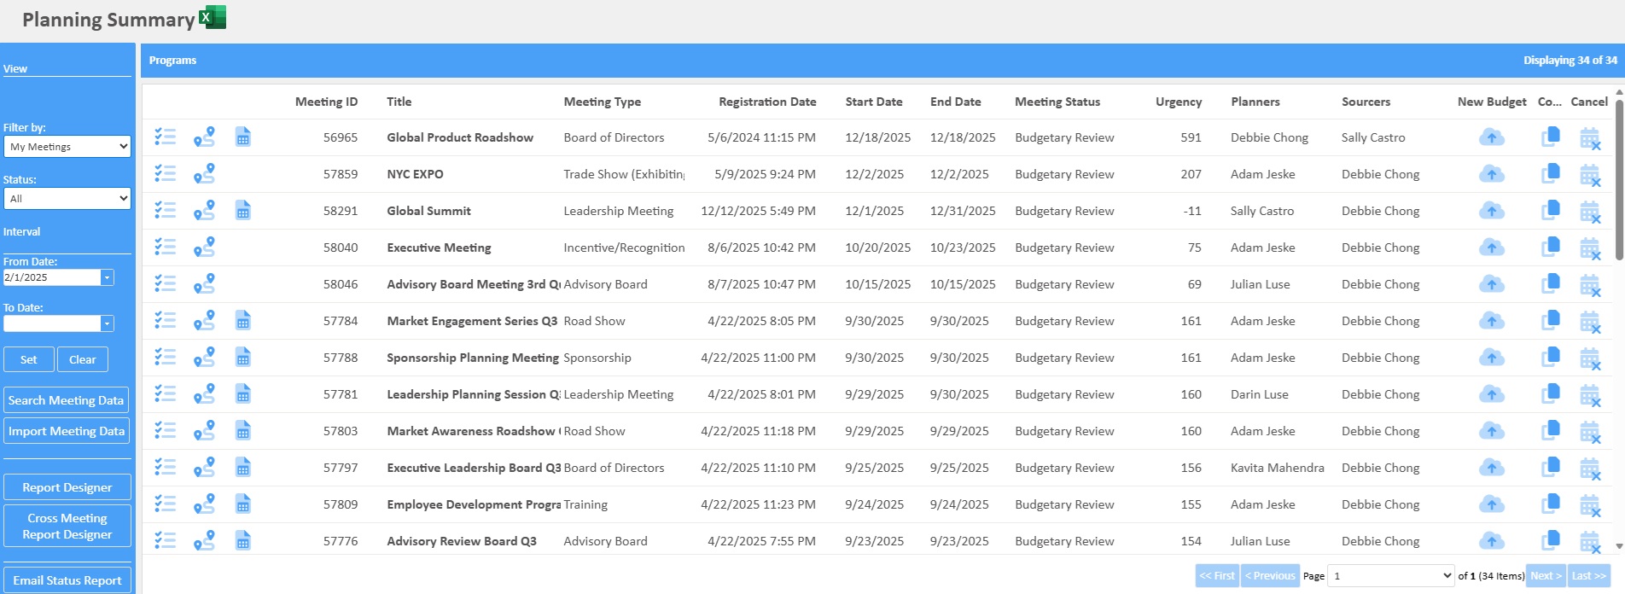Open the page number dropdown in the pager

(x=1391, y=576)
